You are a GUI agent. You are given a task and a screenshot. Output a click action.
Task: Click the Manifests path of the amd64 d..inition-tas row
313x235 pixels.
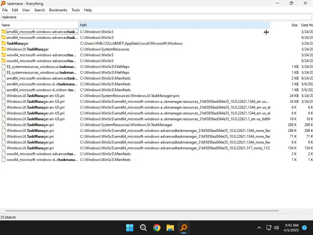[x=105, y=90]
